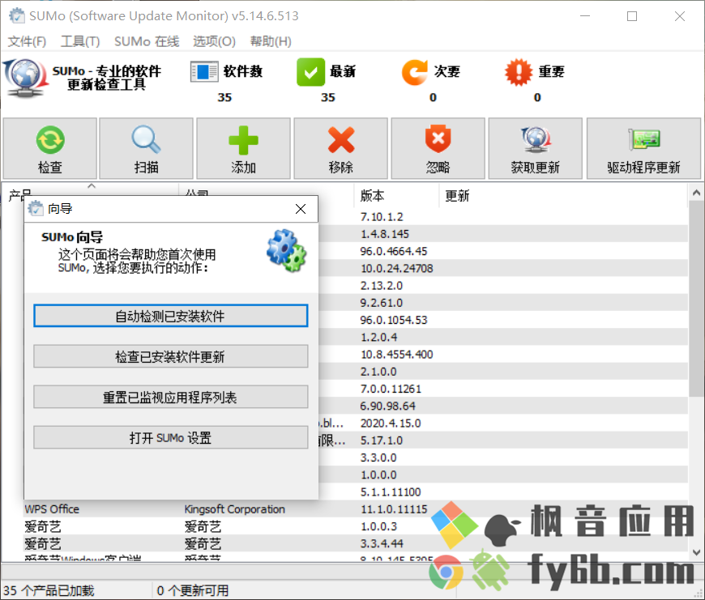Click the 35 个产品已加载 status text
This screenshot has width=705, height=600.
[x=49, y=590]
